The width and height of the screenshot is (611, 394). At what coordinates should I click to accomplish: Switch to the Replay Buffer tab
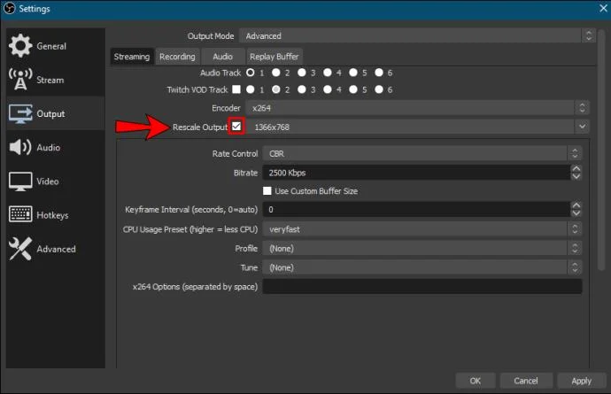[x=274, y=57]
